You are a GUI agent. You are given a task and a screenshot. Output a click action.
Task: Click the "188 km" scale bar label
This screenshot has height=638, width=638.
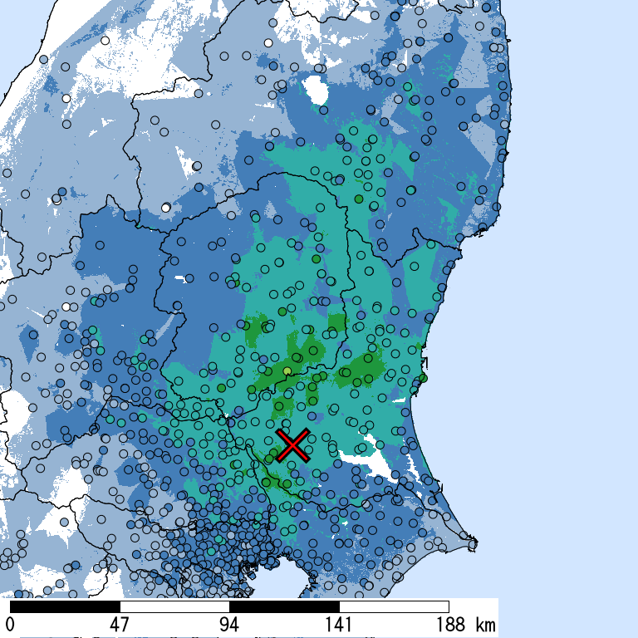click(464, 625)
